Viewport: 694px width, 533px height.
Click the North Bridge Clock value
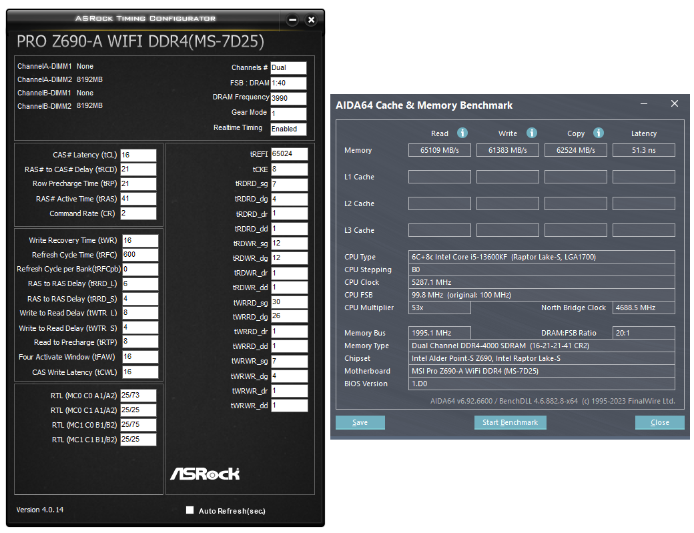644,308
